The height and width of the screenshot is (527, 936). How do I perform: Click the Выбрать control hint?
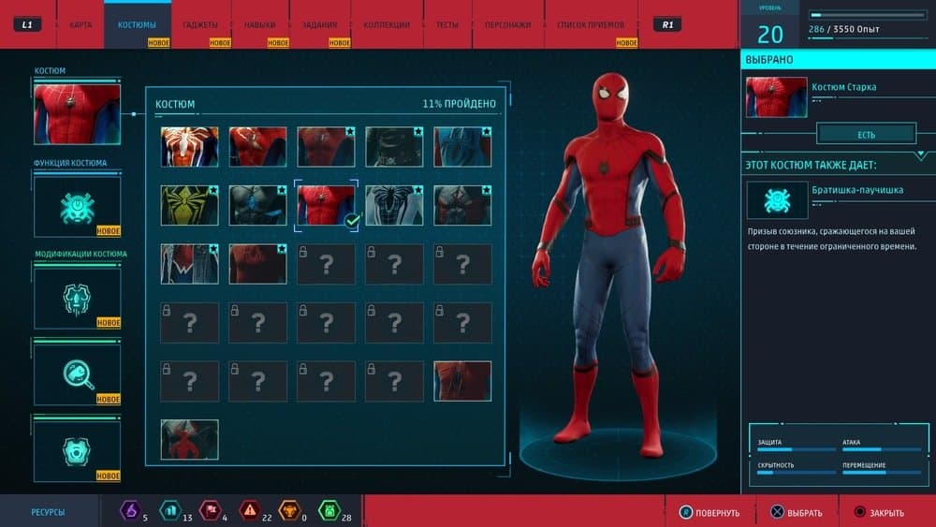click(796, 513)
